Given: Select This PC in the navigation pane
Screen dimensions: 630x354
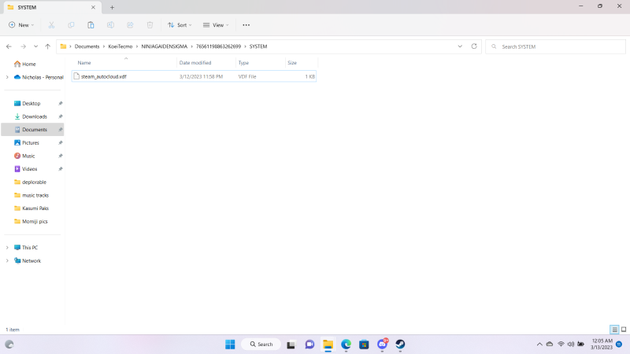Looking at the screenshot, I should 30,248.
